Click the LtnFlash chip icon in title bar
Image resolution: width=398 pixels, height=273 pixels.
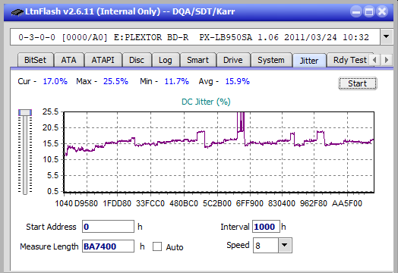click(x=17, y=11)
